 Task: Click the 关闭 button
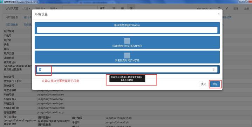pos(204,84)
